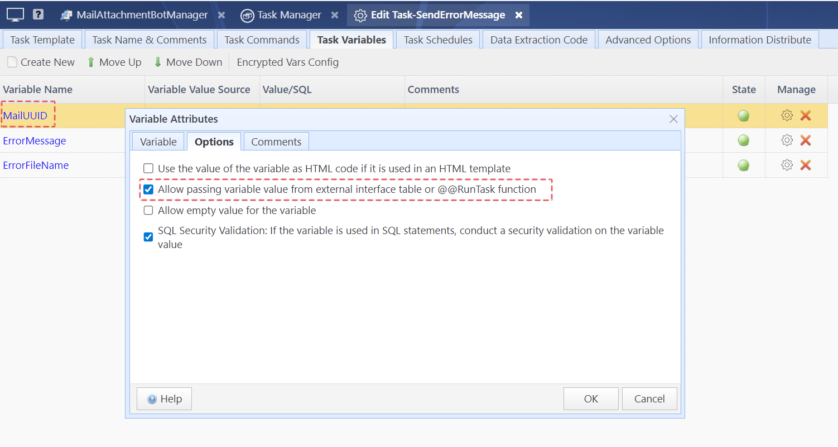Screen dimensions: 838x447
Task: Click green state indicator for ErrorFileName
Action: click(x=743, y=165)
